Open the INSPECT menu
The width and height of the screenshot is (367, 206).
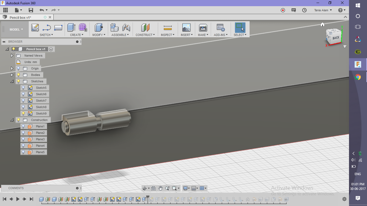click(168, 35)
